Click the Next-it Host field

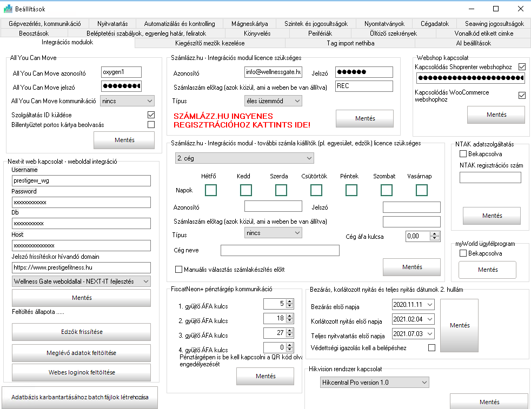[81, 246]
